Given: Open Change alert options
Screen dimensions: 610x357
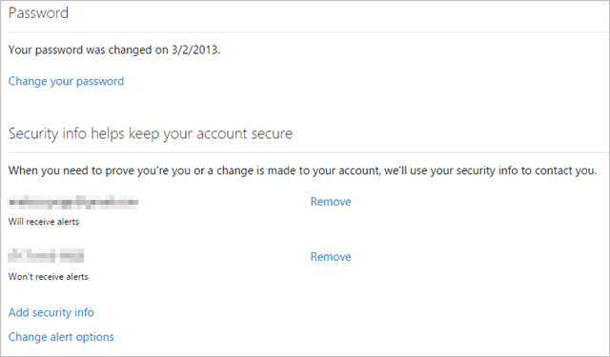Looking at the screenshot, I should click(61, 337).
